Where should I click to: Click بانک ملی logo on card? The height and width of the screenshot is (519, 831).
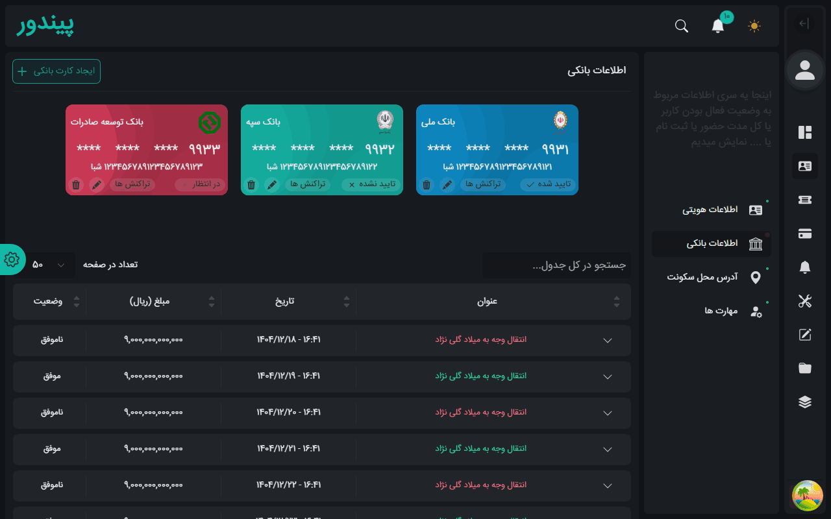coord(560,121)
